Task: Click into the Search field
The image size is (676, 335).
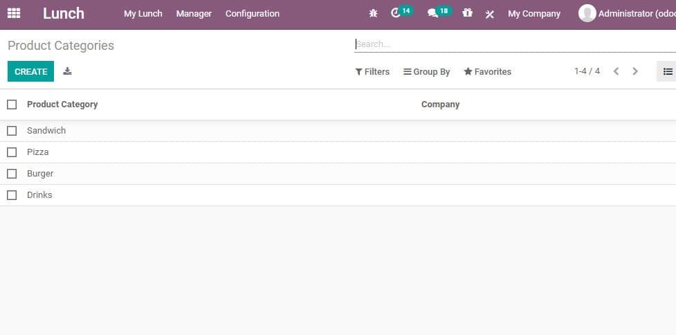Action: [515, 44]
